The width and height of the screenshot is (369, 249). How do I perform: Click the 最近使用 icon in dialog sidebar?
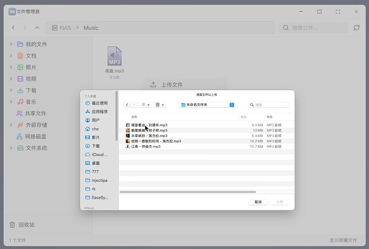88,103
